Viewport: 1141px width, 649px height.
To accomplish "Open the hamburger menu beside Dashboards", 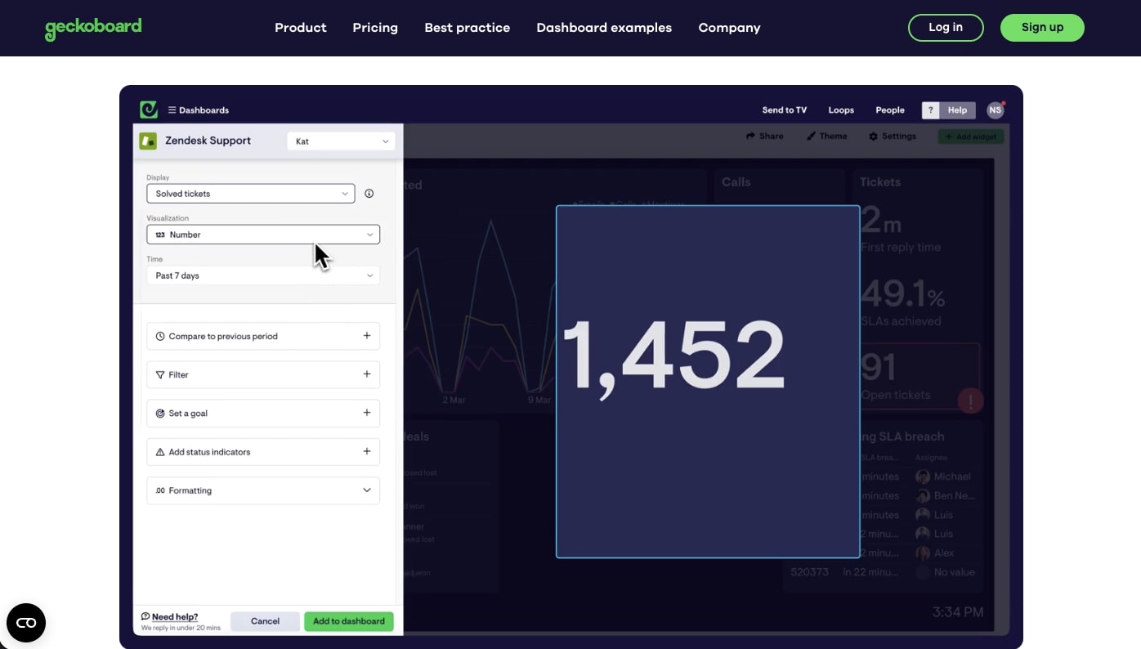I will pos(171,109).
